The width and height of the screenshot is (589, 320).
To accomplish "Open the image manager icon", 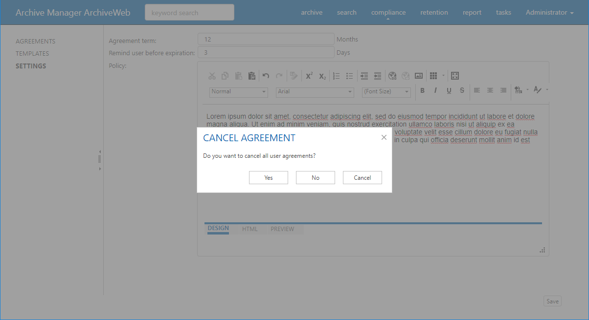I will 419,76.
